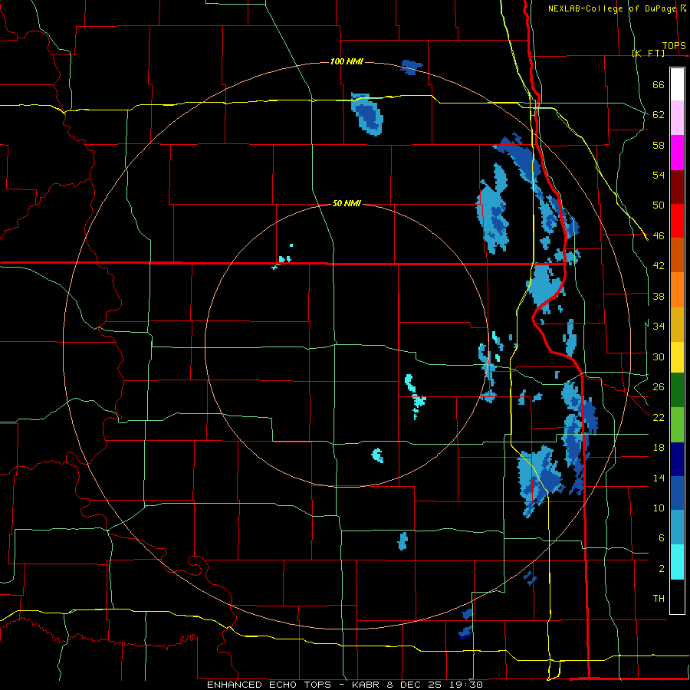Select the 58 legend value
This screenshot has height=690, width=690.
(x=659, y=145)
